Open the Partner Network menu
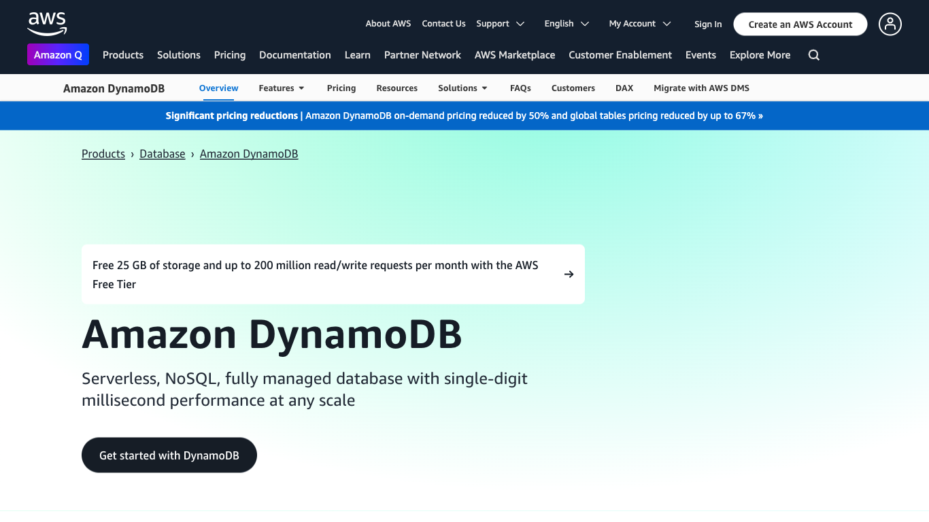The height and width of the screenshot is (522, 929). pyautogui.click(x=422, y=55)
